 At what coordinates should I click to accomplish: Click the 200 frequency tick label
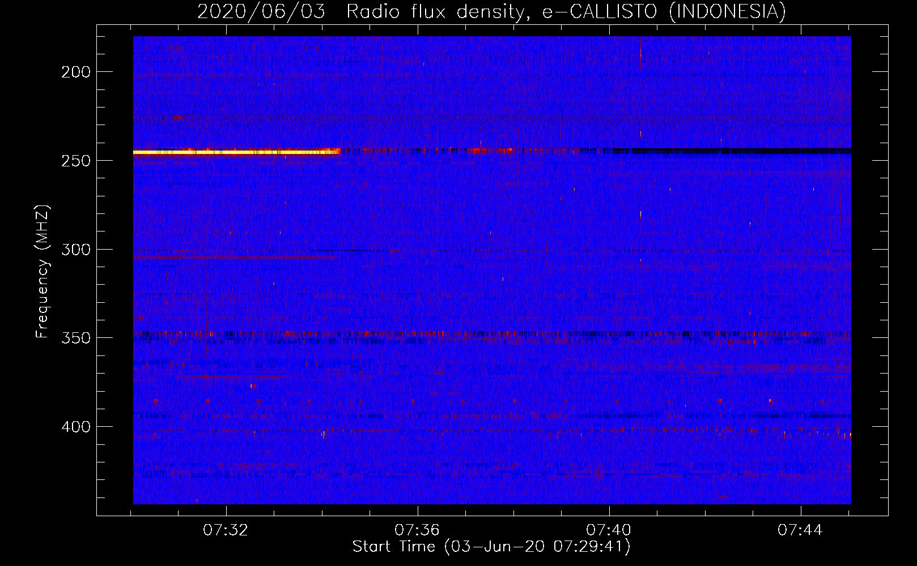[76, 72]
